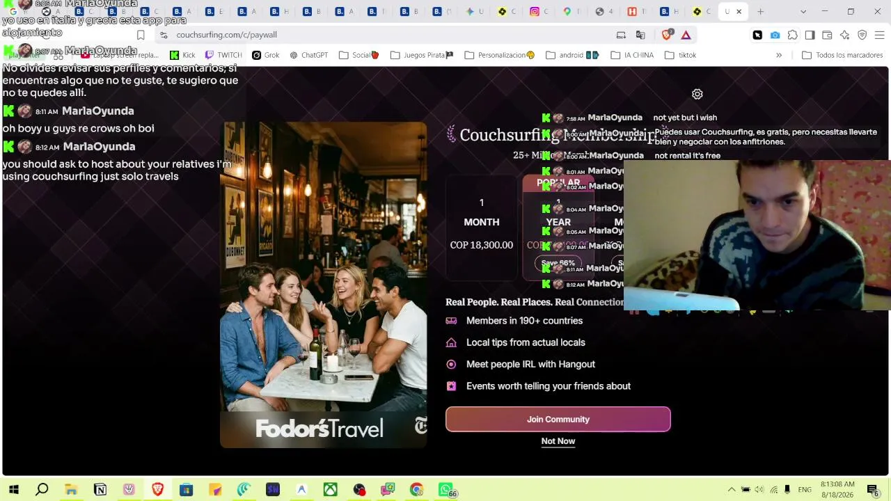Show hidden bookmarks with the double chevron
The width and height of the screenshot is (891, 501).
point(779,55)
